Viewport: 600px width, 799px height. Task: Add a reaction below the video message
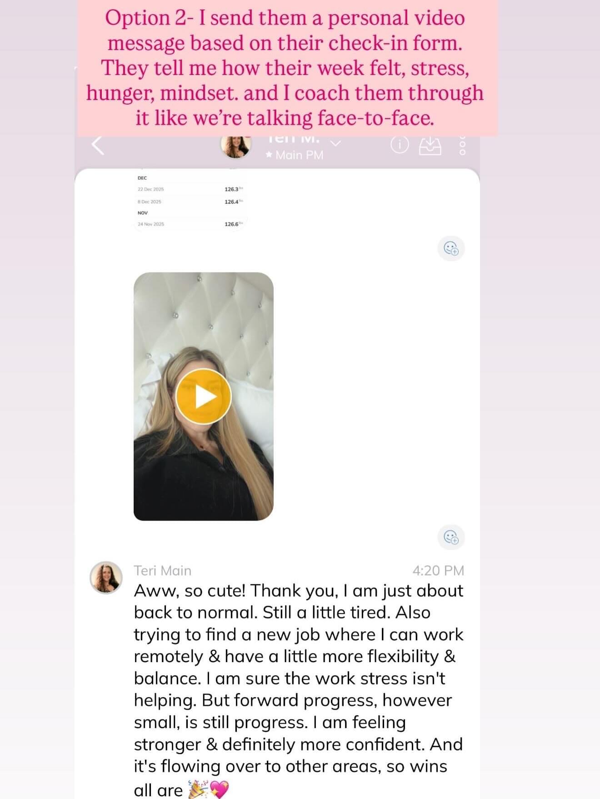[x=451, y=537]
